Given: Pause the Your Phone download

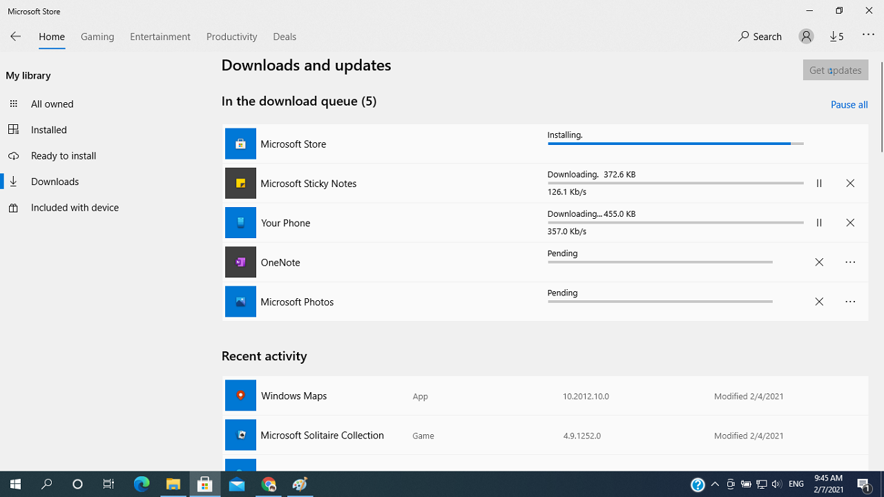Looking at the screenshot, I should [x=819, y=223].
